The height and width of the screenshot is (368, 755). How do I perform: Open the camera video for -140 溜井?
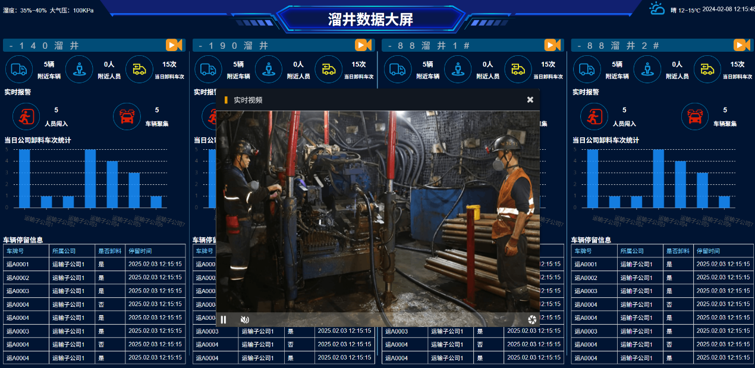[174, 45]
